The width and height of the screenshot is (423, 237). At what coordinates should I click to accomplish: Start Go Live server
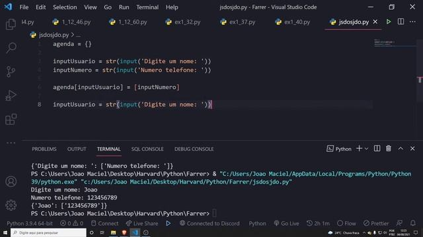point(286,223)
